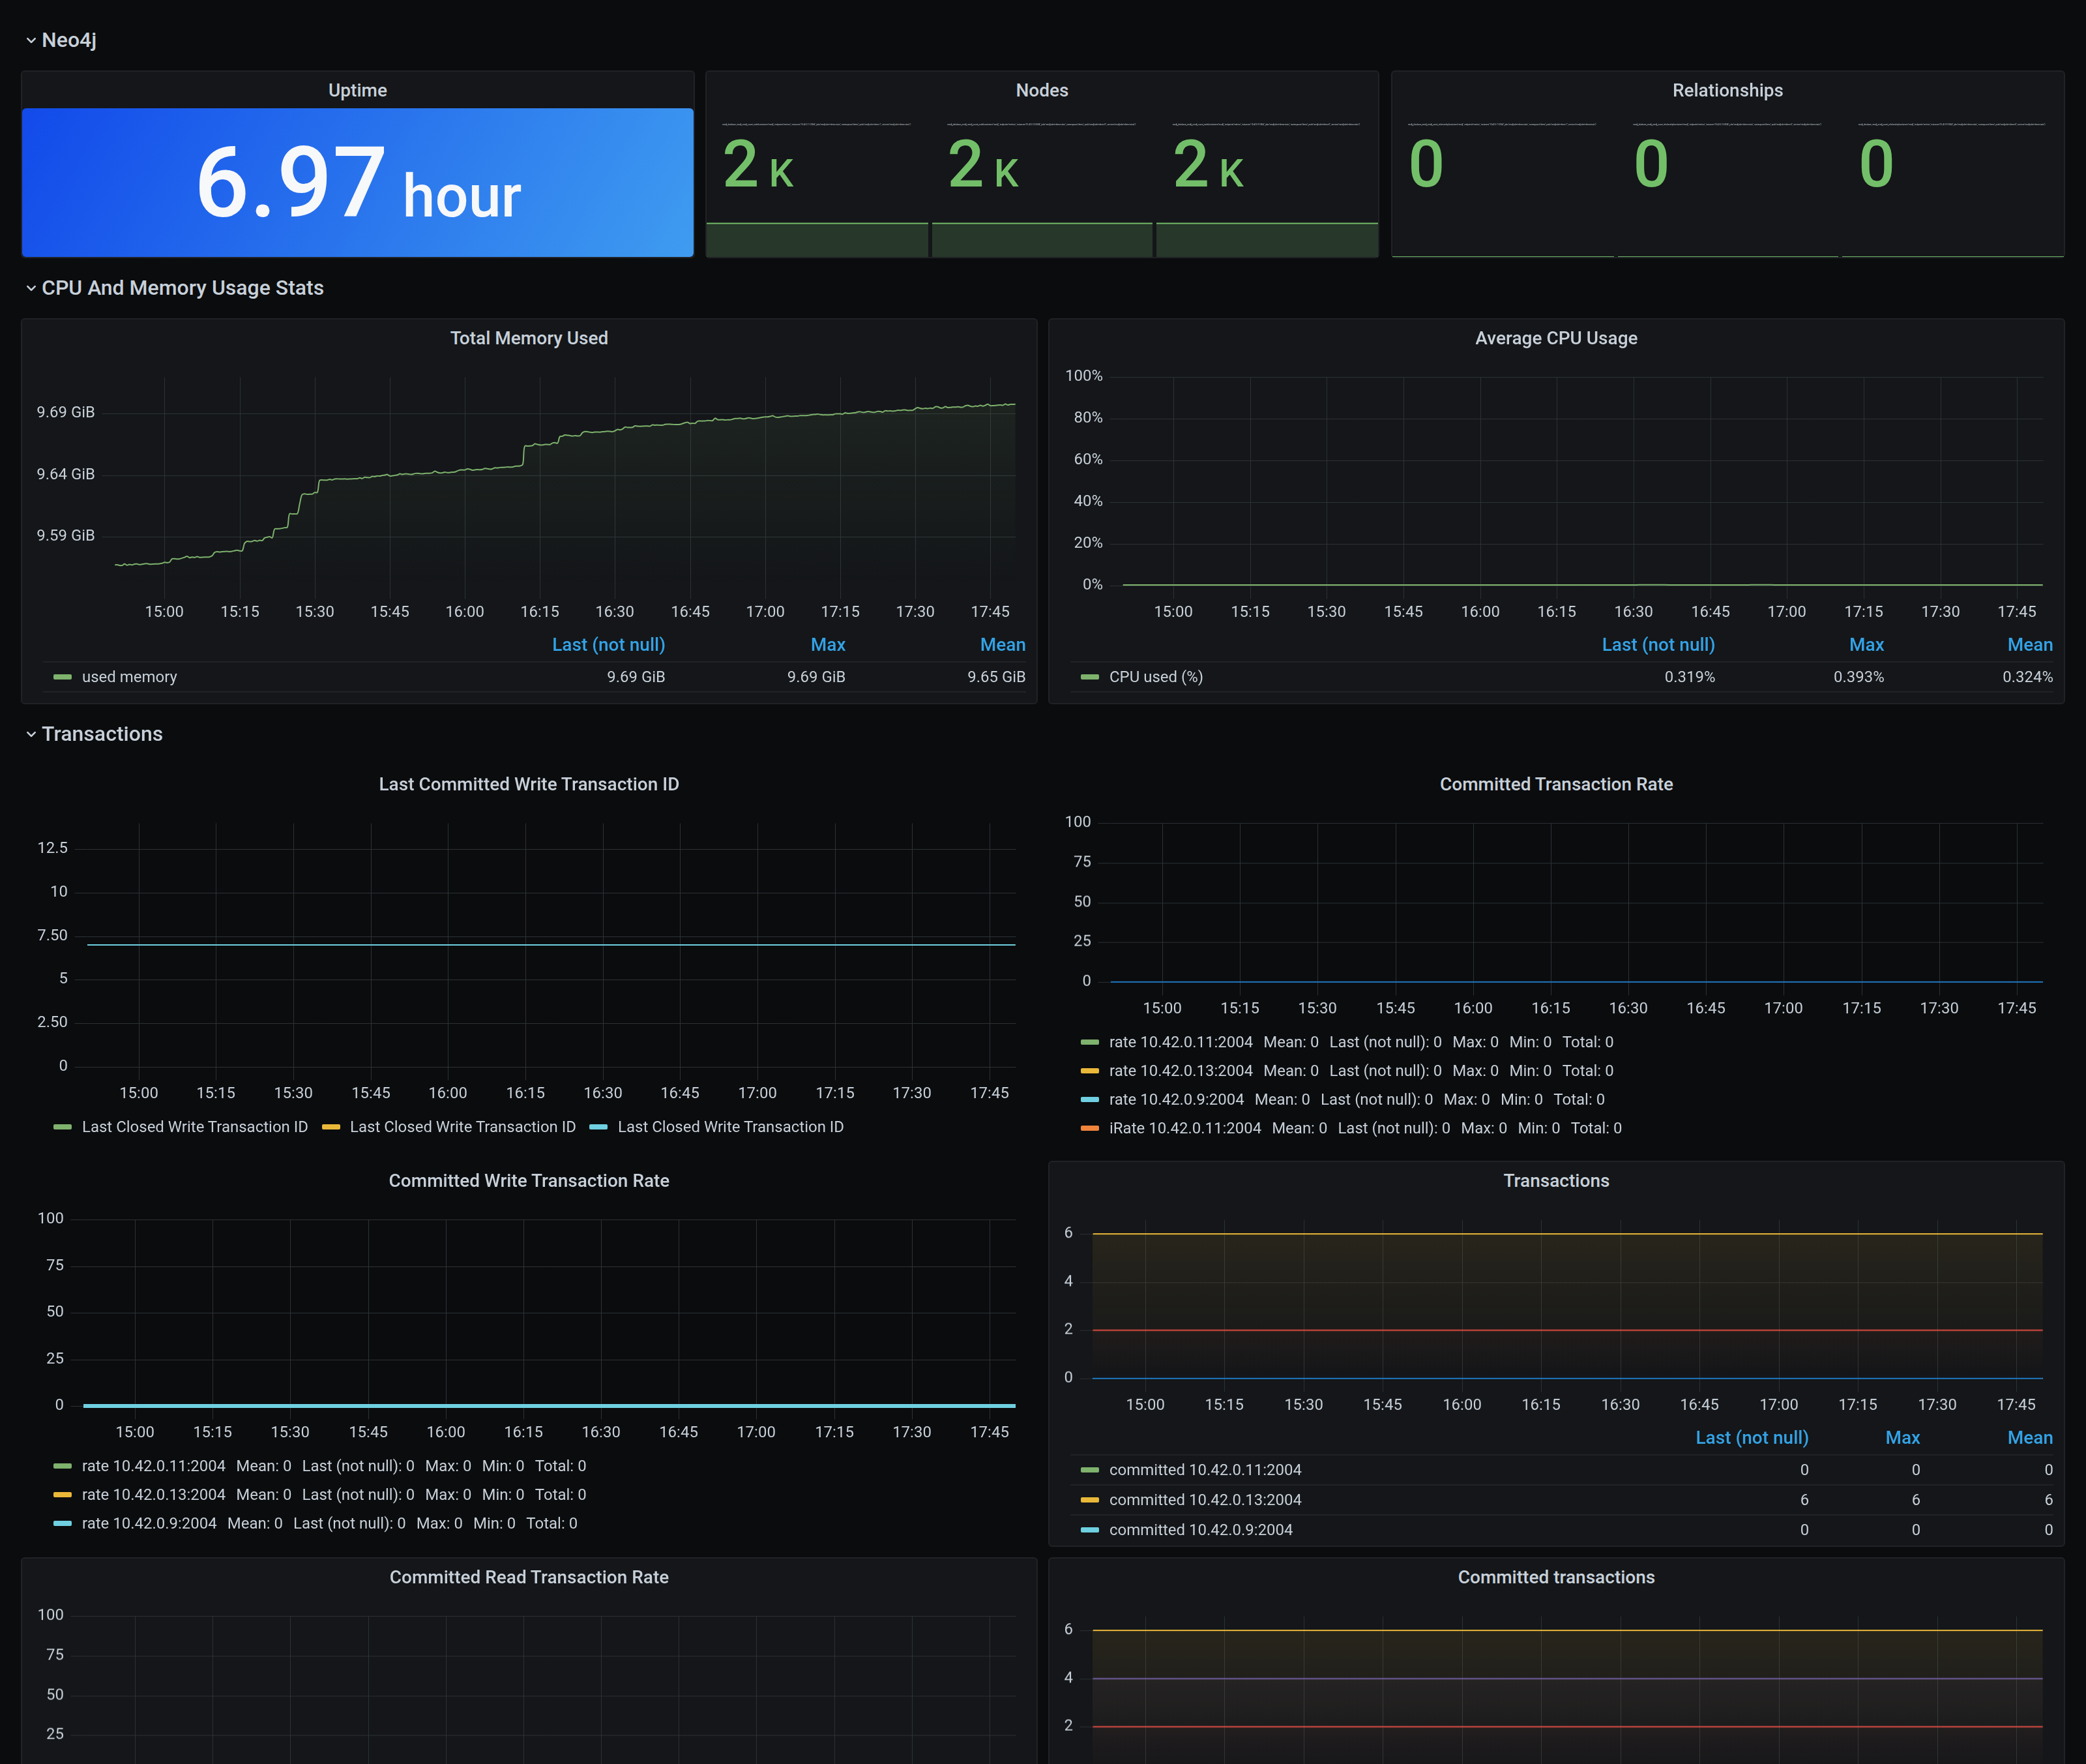Toggle the committed 10.42.0.9:2004 series
2086x1764 pixels.
point(1200,1530)
